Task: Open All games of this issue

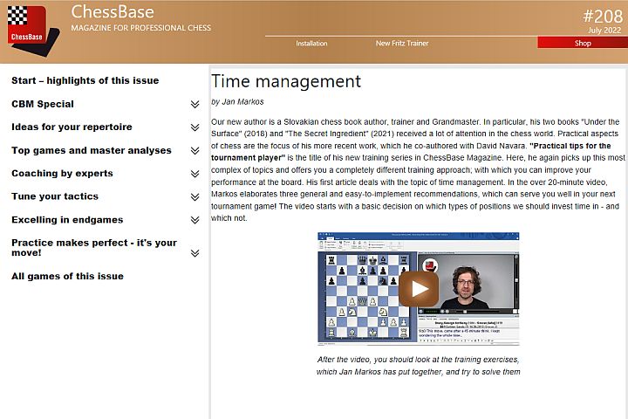Action: [68, 276]
